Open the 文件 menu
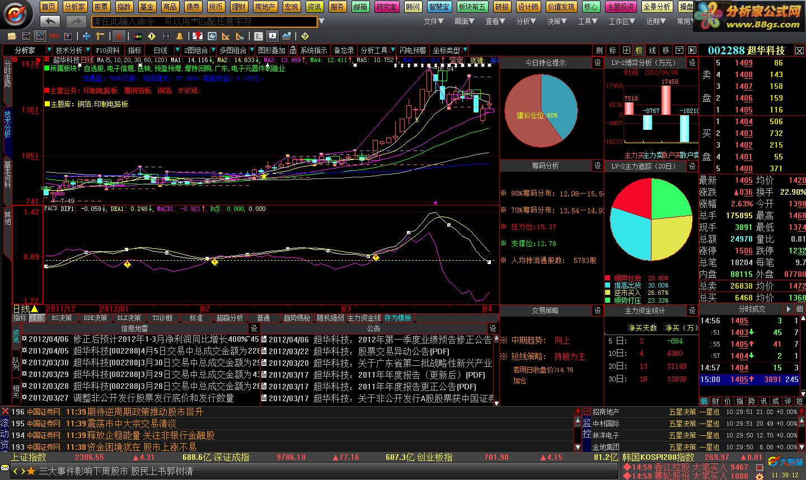Image resolution: width=806 pixels, height=480 pixels. pos(433,21)
